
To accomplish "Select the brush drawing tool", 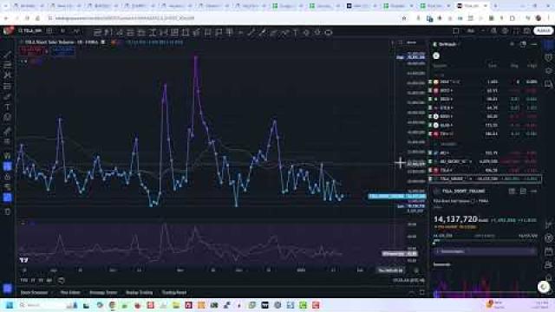I will (7, 96).
